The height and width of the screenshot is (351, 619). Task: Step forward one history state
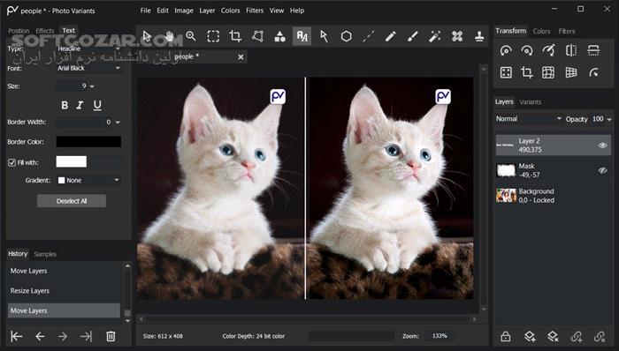pos(63,336)
